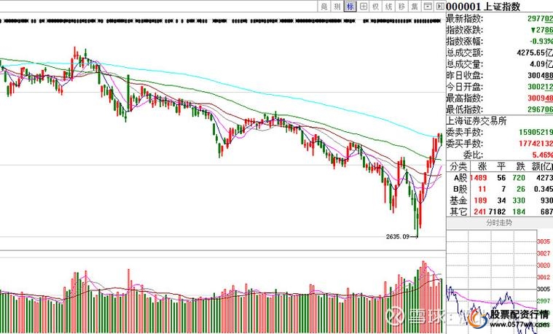The width and height of the screenshot is (553, 334).
Task: Click the 上海证券交易所 label
Action: click(476, 121)
